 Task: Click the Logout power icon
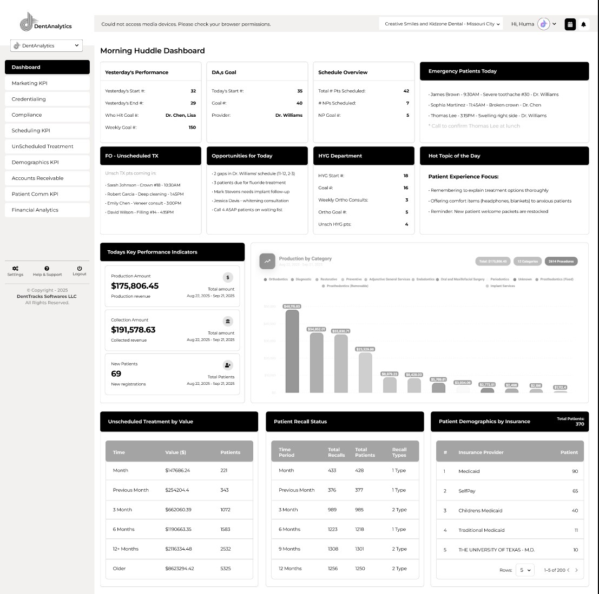click(80, 268)
